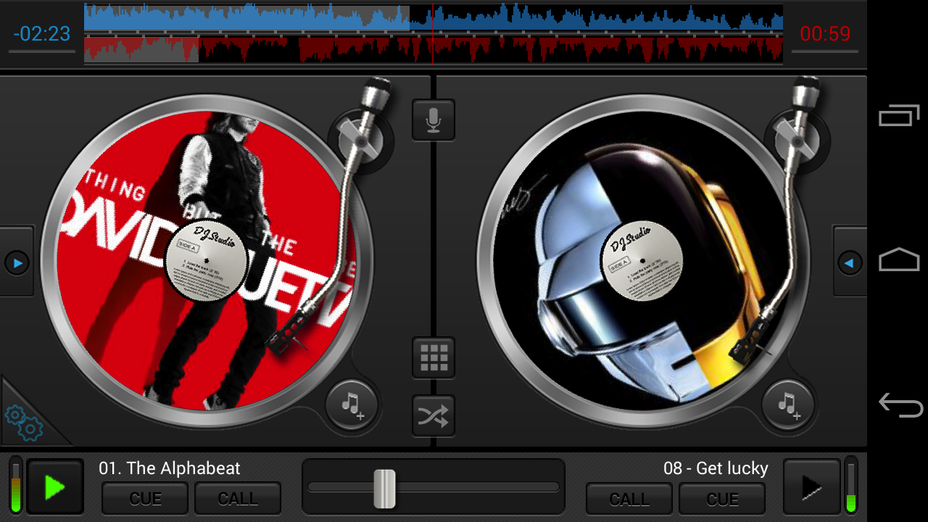Click the blue waveform of the left track
928x522 pixels.
click(434, 18)
